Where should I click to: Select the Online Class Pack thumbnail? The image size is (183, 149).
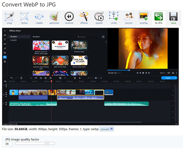click(x=79, y=60)
